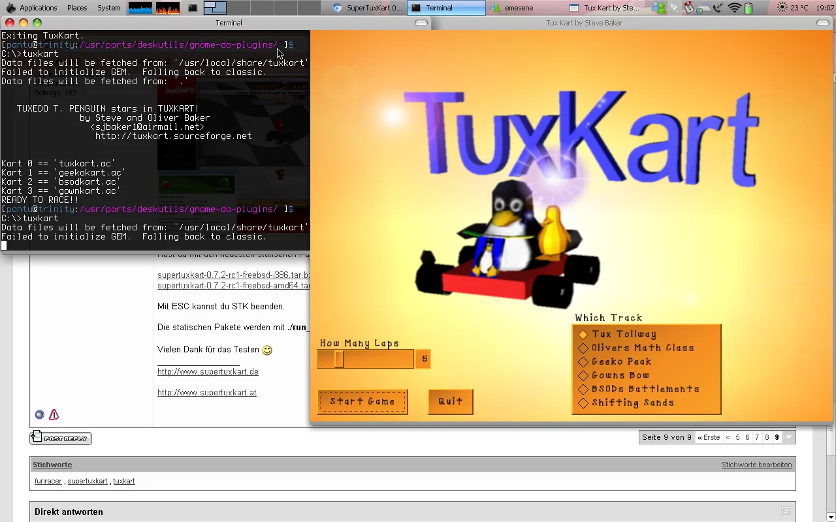The width and height of the screenshot is (836, 522).
Task: Open the Places menu
Action: [x=77, y=8]
